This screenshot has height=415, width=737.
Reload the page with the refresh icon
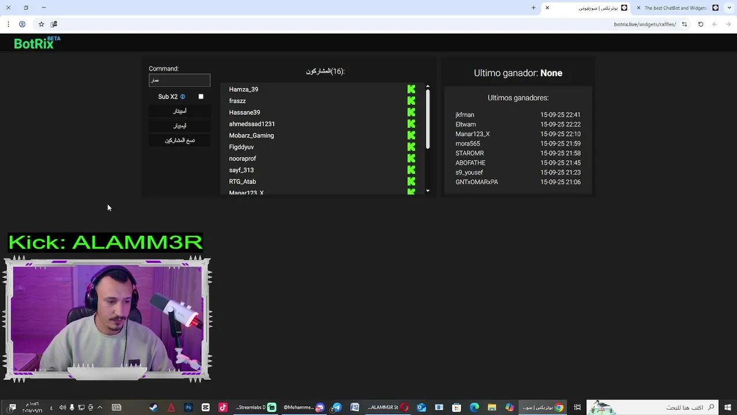tap(701, 24)
